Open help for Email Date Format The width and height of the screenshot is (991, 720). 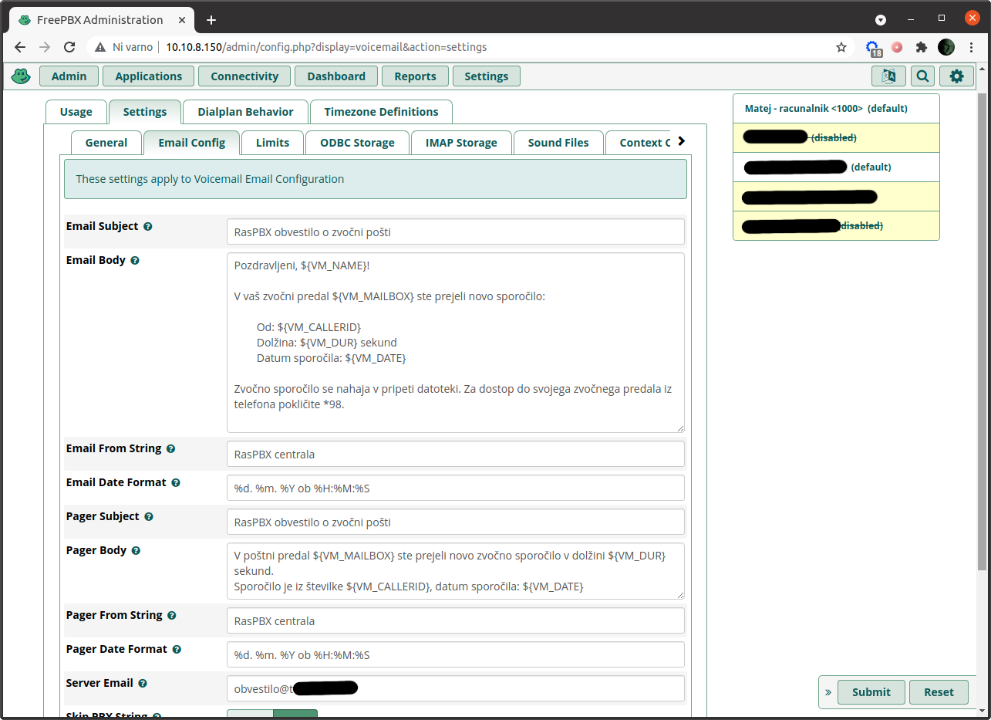[x=175, y=482]
